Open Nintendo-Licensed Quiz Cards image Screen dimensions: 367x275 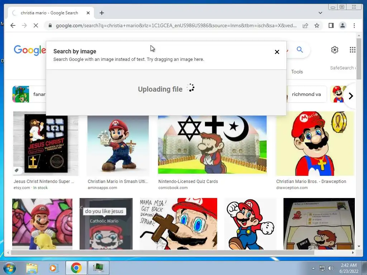pyautogui.click(x=212, y=145)
